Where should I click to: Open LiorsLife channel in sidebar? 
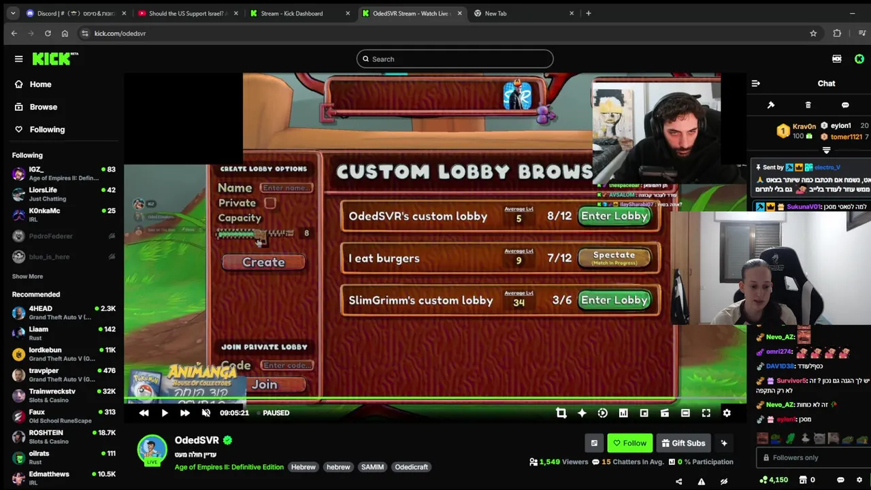(x=63, y=194)
